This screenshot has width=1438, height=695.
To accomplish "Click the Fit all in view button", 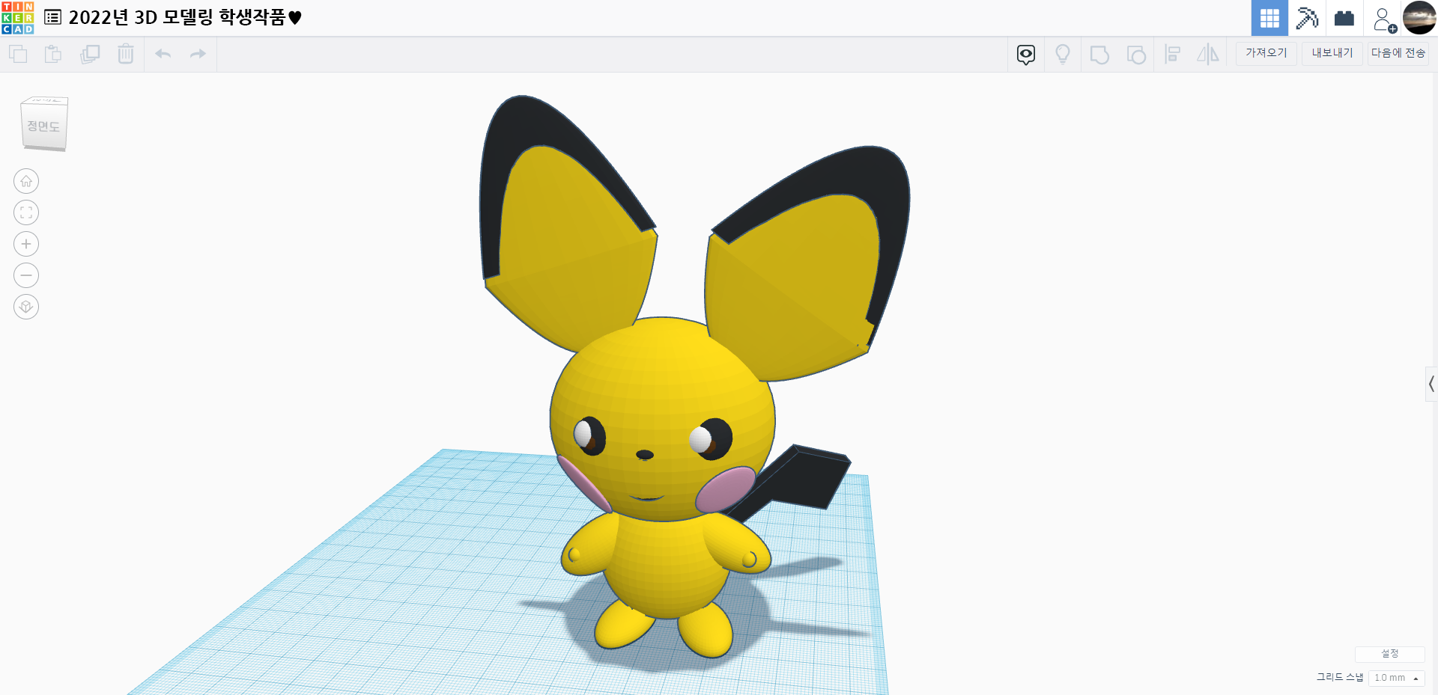I will click(x=26, y=212).
